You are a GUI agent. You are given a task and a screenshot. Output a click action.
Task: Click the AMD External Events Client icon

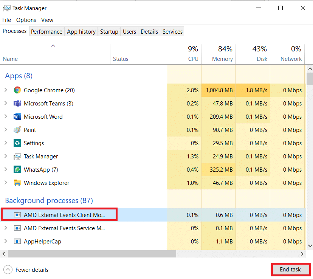pos(17,215)
